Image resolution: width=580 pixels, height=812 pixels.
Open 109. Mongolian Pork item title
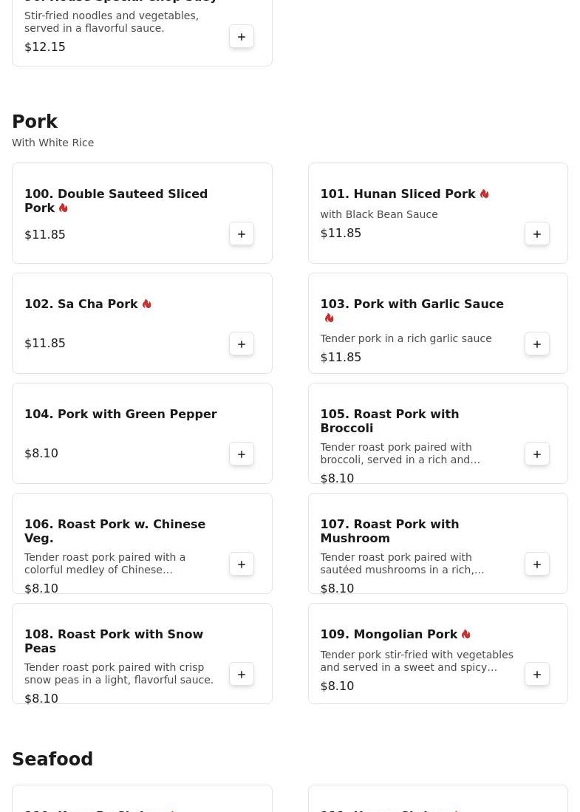click(x=389, y=635)
